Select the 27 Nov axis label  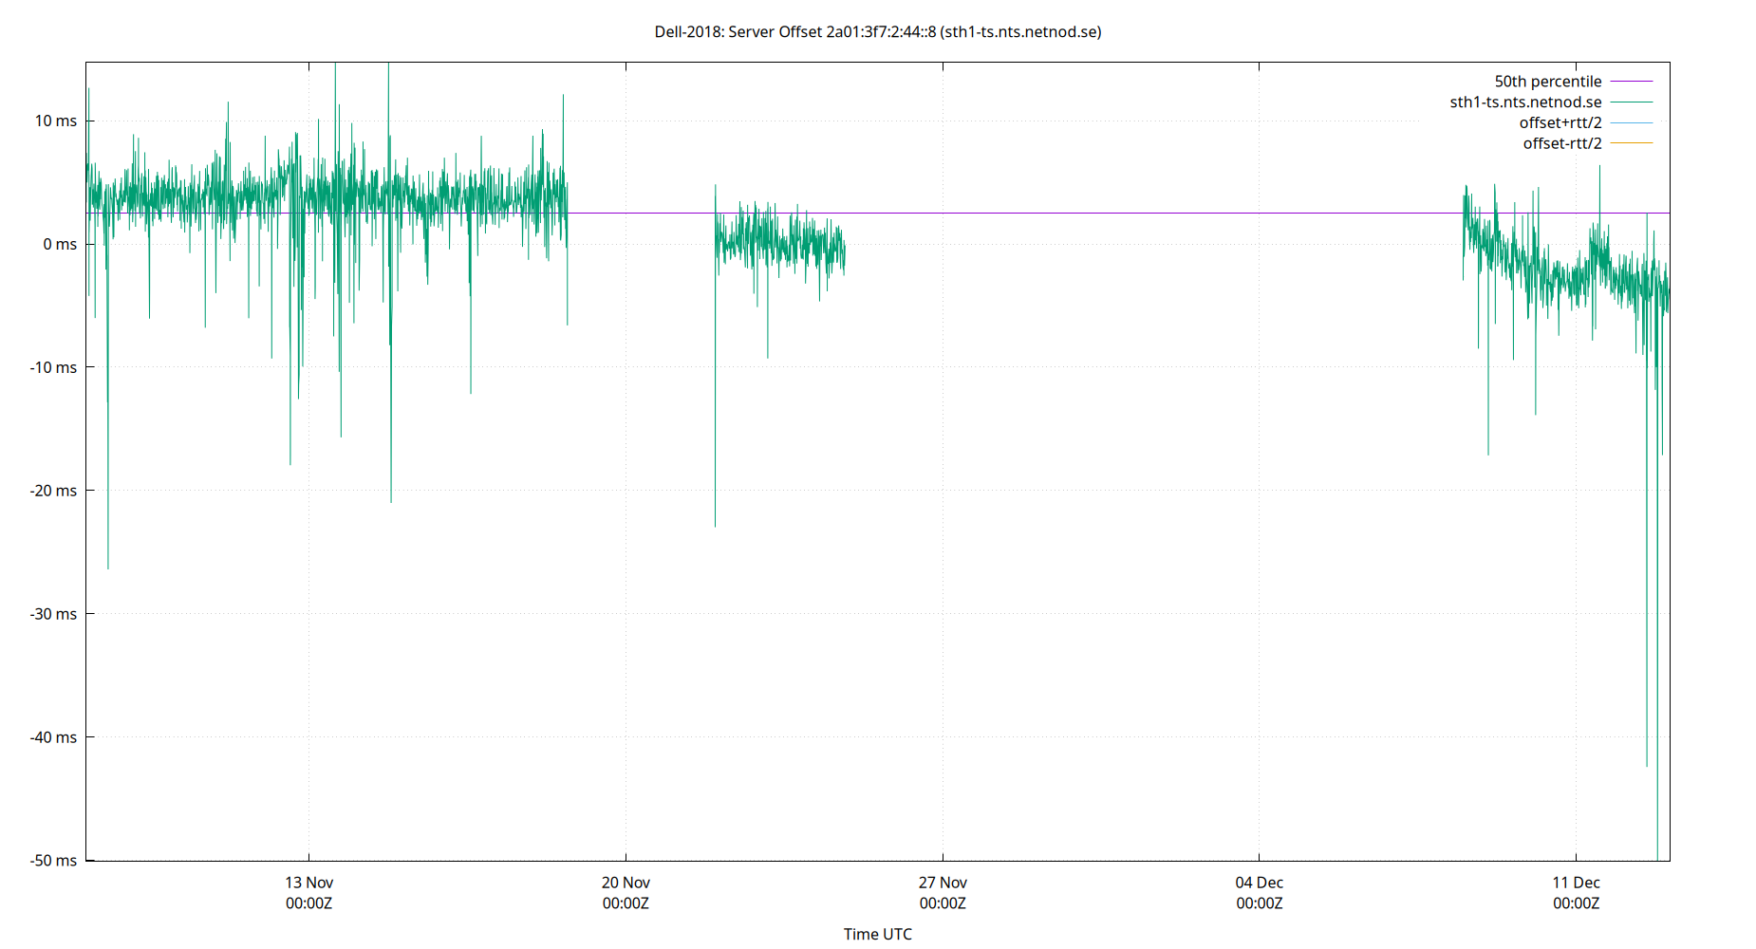pos(943,883)
